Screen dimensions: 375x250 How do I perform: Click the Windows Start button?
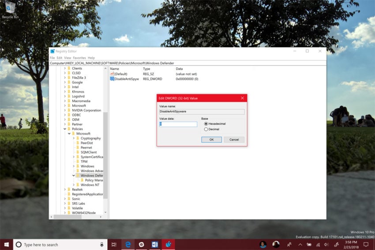(x=7, y=245)
